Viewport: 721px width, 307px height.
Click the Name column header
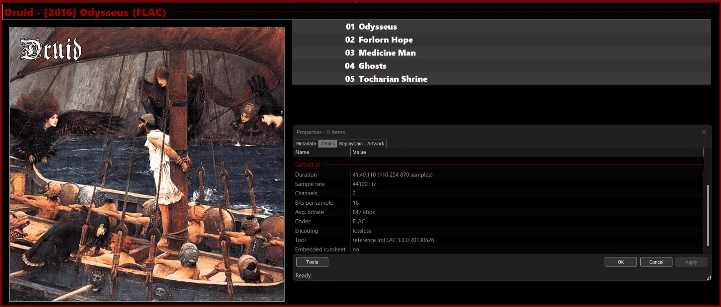[x=322, y=152]
